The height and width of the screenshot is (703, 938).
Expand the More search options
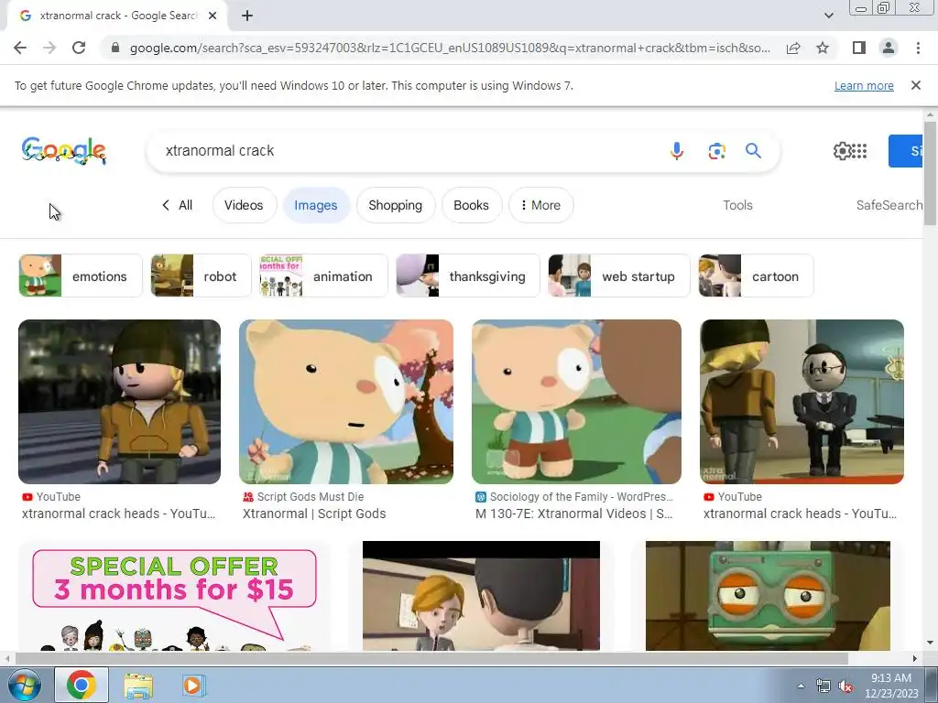540,205
